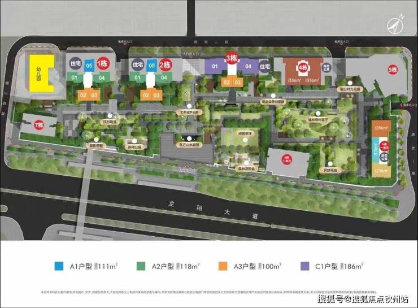Click the cyan 117m² block
Screen dimensions: 418x308
coord(376,150)
